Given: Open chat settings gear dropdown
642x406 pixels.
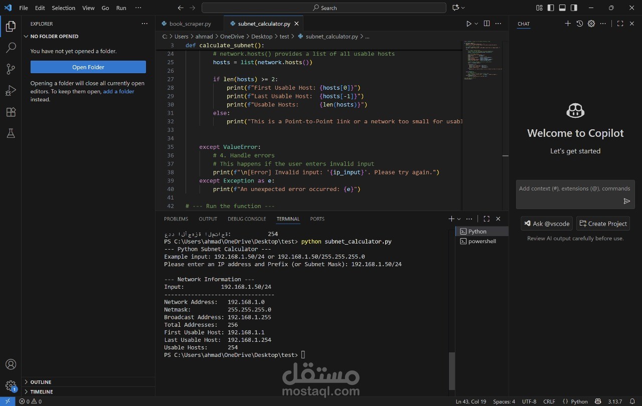Looking at the screenshot, I should click(591, 24).
